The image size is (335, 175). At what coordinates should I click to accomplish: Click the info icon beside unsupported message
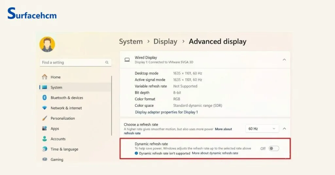point(136,153)
